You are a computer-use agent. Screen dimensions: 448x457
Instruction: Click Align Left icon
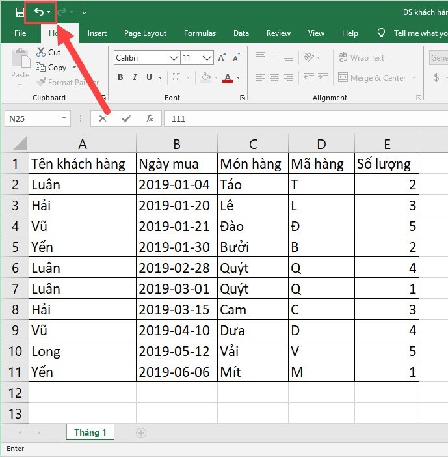[x=260, y=77]
